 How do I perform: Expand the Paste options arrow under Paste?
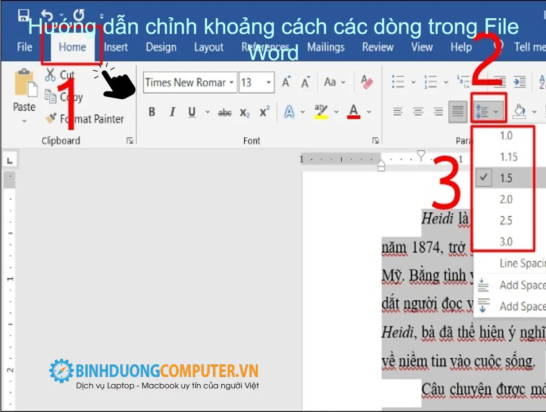tap(24, 121)
